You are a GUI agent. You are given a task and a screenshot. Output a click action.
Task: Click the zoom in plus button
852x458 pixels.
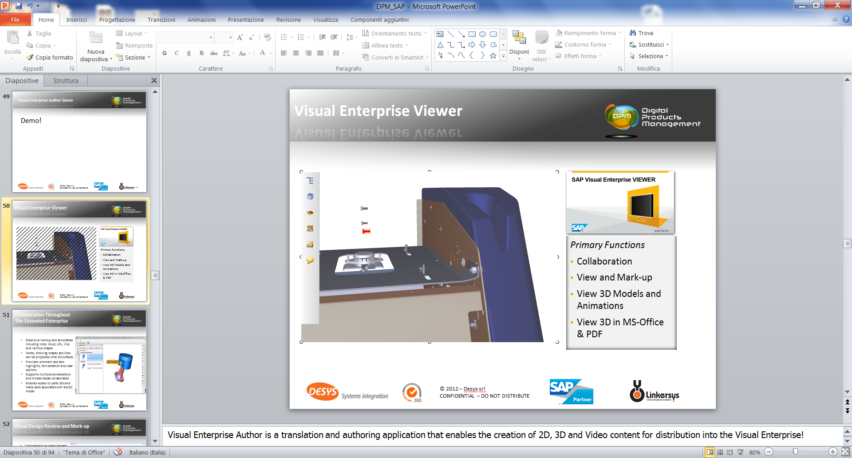[833, 452]
